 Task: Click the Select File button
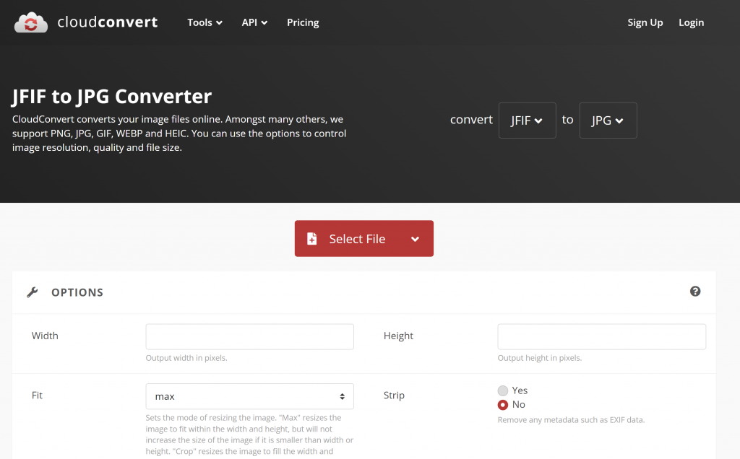364,238
